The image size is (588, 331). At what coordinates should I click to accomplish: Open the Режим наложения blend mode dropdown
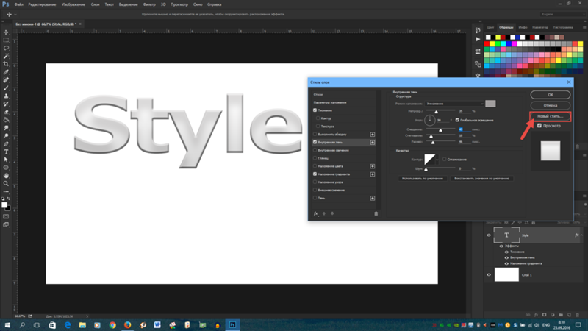(454, 104)
